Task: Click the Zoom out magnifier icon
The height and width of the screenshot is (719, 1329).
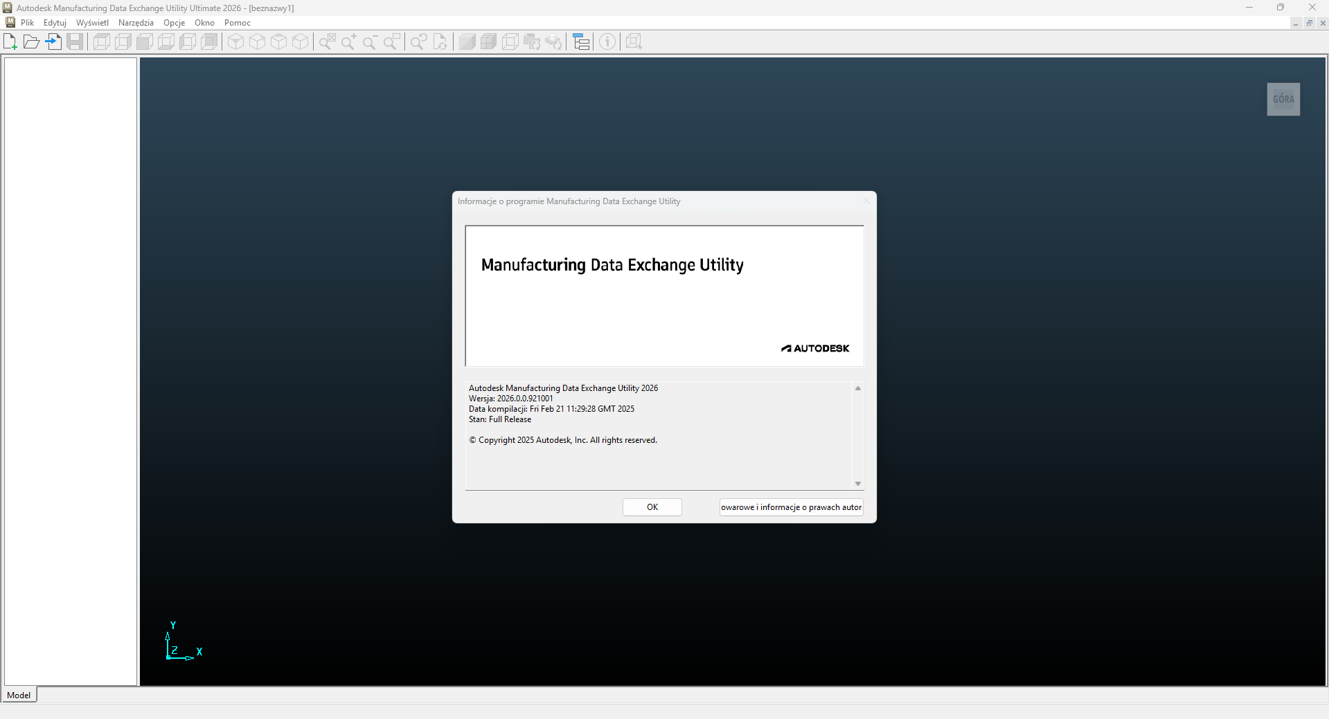Action: coord(370,42)
